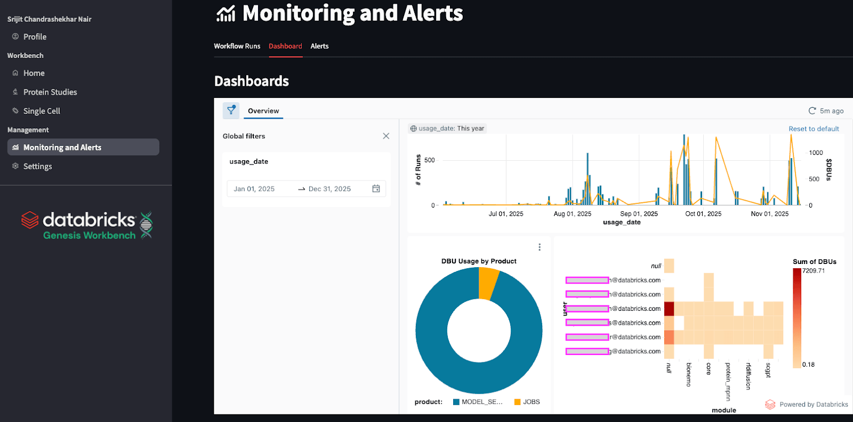Screen dimensions: 853x422
Task: Switch to the Workflow Runs tab
Action: point(237,46)
